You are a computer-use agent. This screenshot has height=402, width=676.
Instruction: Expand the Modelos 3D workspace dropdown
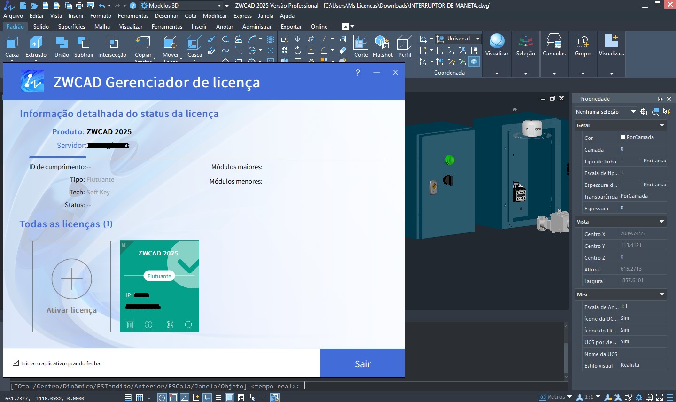point(219,6)
